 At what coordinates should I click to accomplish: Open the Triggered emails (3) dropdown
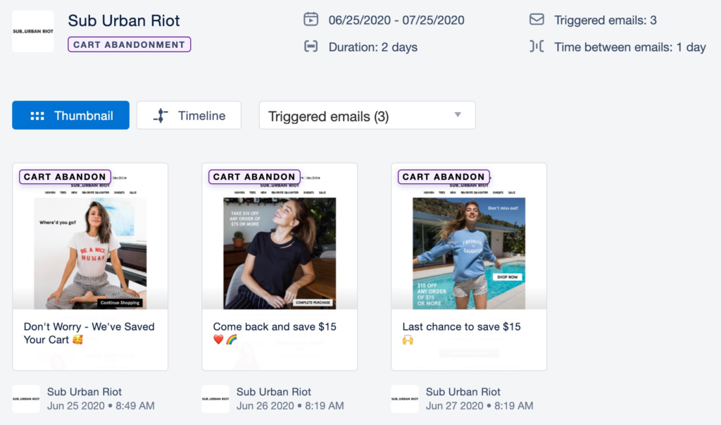point(367,115)
